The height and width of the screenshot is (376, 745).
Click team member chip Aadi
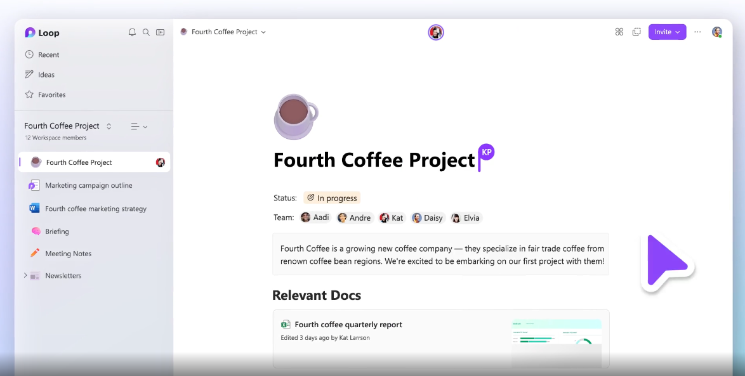(315, 217)
